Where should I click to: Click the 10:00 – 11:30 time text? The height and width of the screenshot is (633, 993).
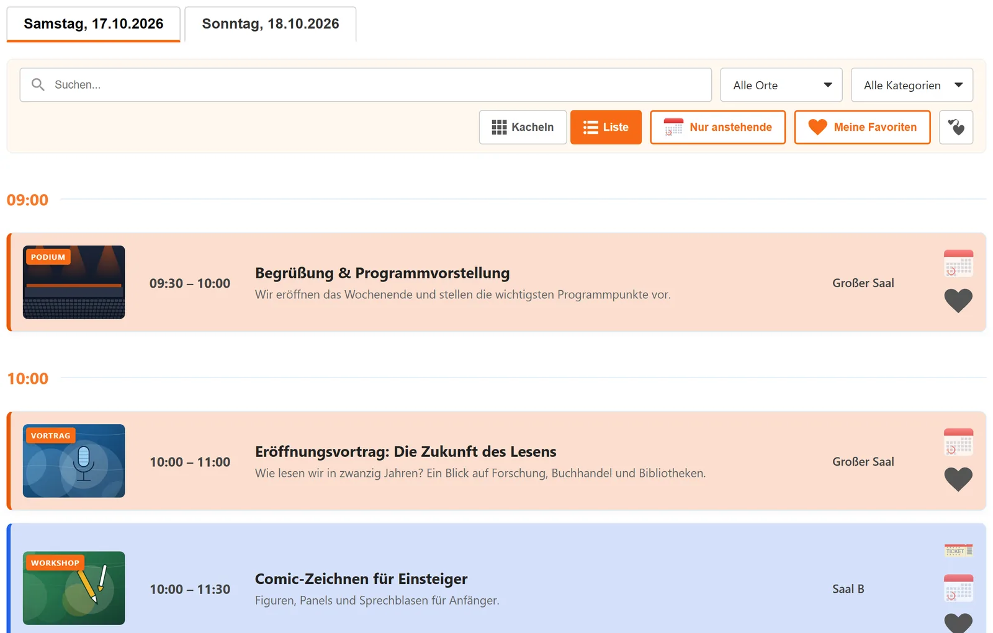coord(190,589)
